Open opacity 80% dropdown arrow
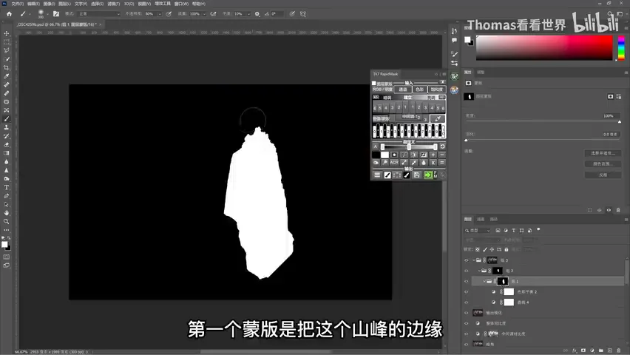 [x=160, y=13]
